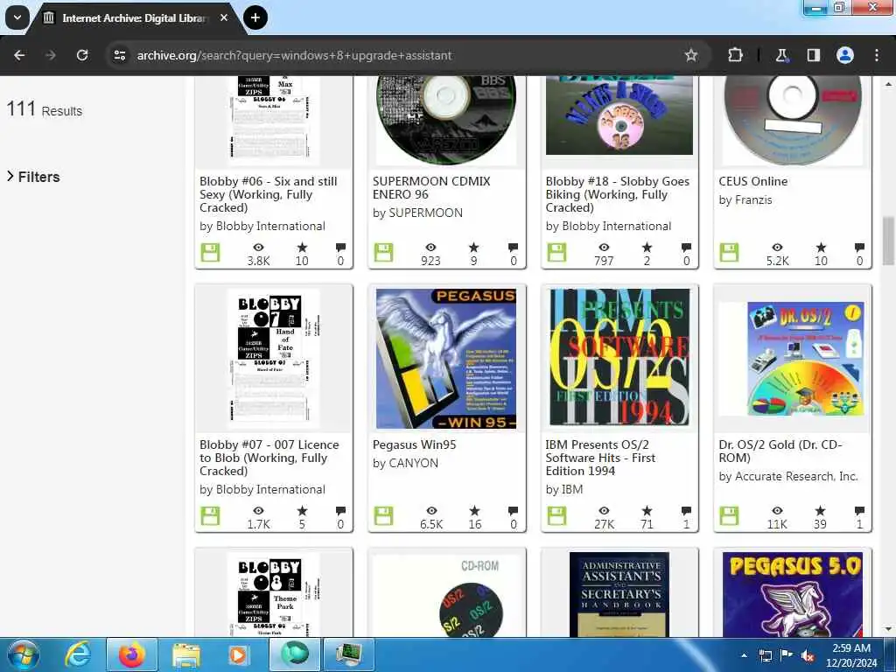Click 'by Blobby International' under Blobby #07
896x672 pixels.
[262, 490]
